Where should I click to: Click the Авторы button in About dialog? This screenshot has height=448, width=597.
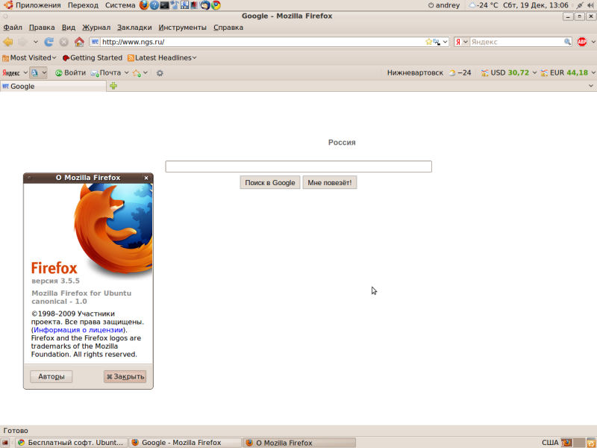(51, 376)
